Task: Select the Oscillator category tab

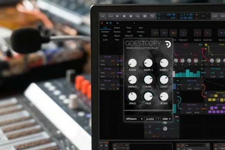Action: click(x=105, y=32)
